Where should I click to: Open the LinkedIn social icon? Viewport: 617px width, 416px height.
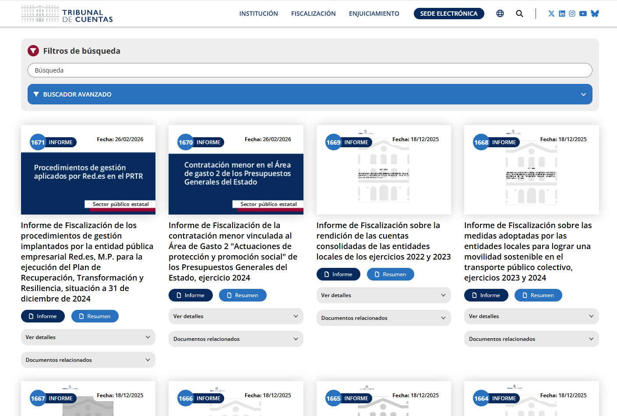point(562,14)
